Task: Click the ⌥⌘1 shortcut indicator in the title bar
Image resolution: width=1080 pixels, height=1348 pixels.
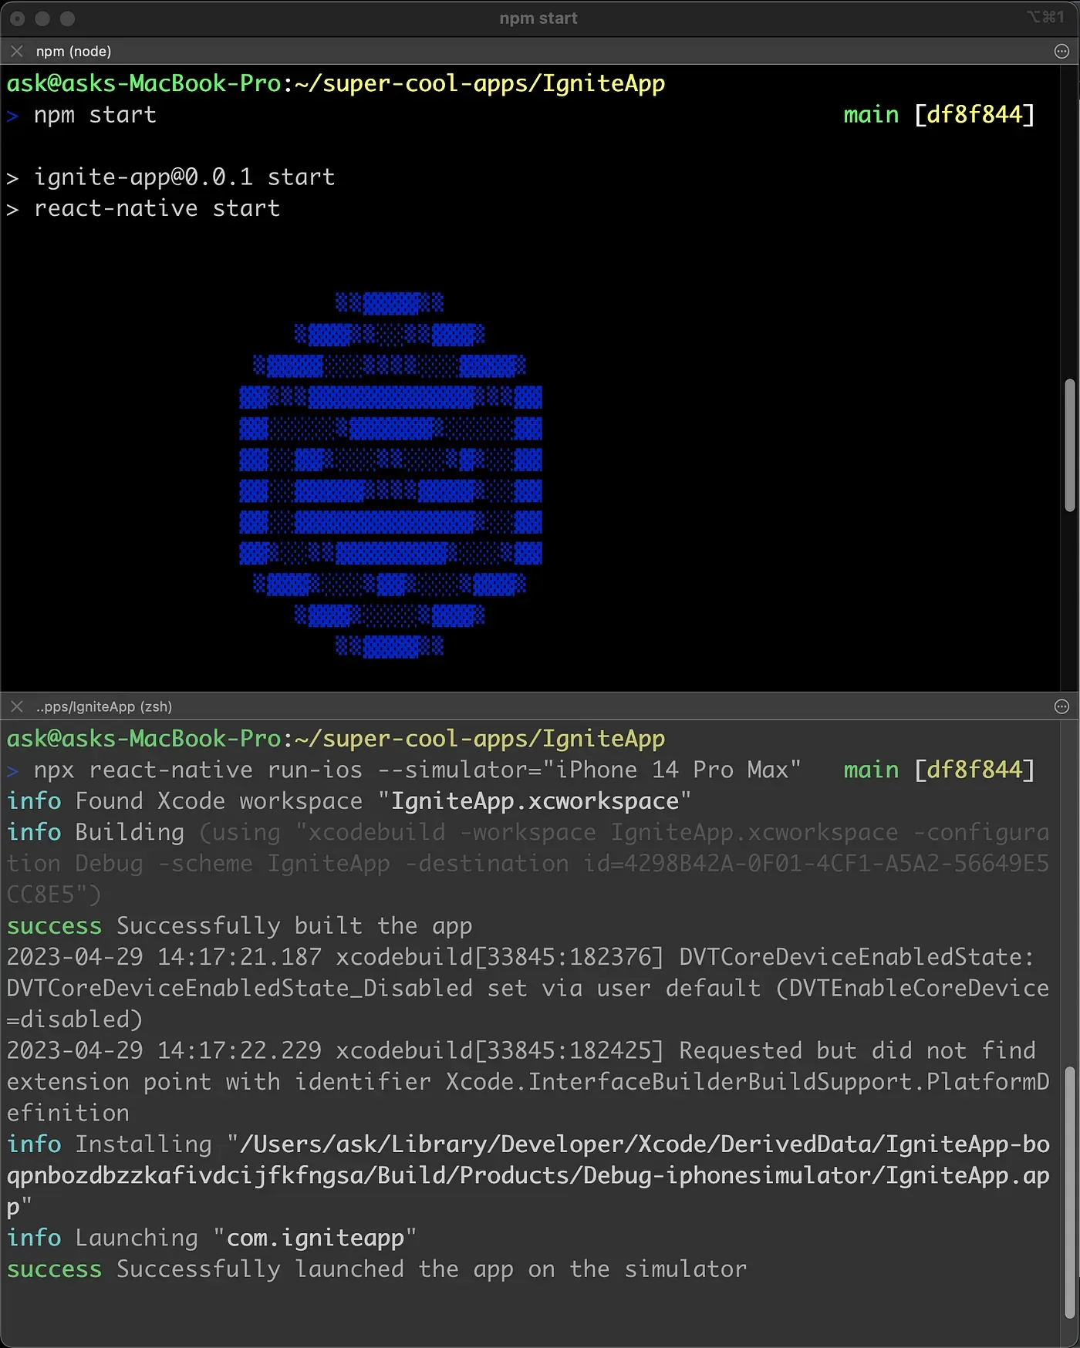Action: (x=1045, y=18)
